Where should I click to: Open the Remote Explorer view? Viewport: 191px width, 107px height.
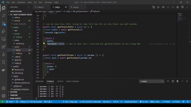coord(4,39)
